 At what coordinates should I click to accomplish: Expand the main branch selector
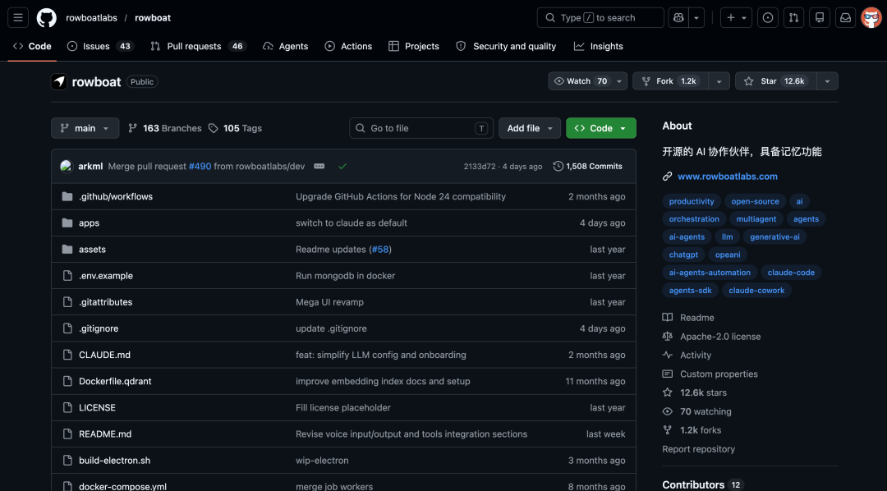[85, 128]
